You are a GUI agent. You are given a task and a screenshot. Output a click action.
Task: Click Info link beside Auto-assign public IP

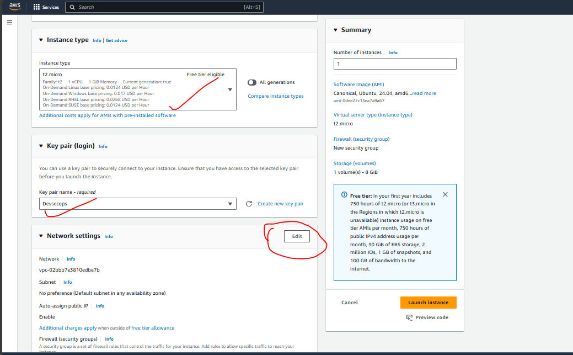pos(100,306)
